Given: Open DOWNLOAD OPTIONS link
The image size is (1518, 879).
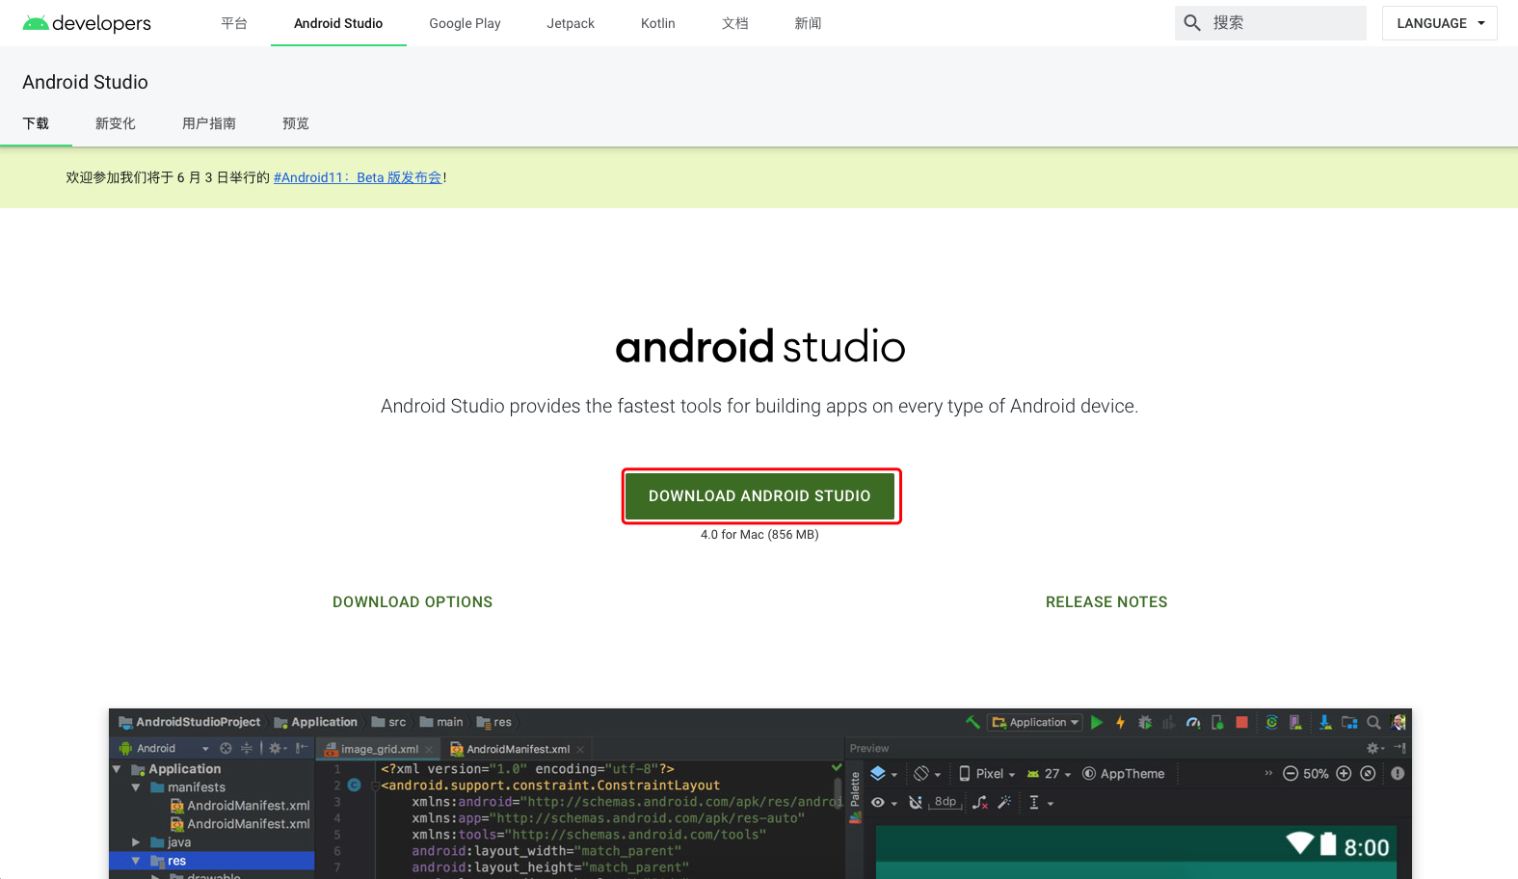Looking at the screenshot, I should [413, 601].
